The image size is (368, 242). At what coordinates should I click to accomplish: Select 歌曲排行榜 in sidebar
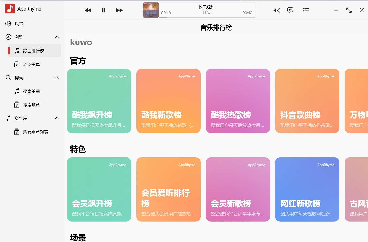[x=35, y=51]
